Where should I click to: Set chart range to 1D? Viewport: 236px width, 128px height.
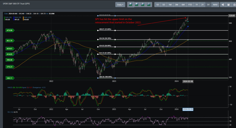click(x=157, y=5)
